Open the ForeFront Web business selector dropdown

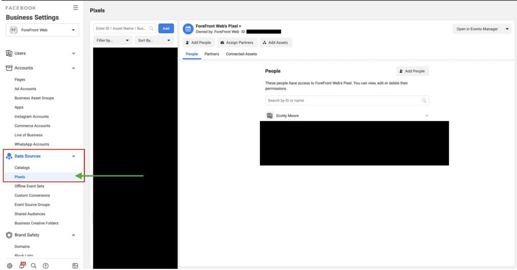42,30
